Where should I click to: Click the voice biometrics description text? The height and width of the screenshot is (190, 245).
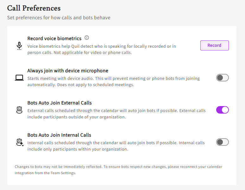(x=102, y=49)
